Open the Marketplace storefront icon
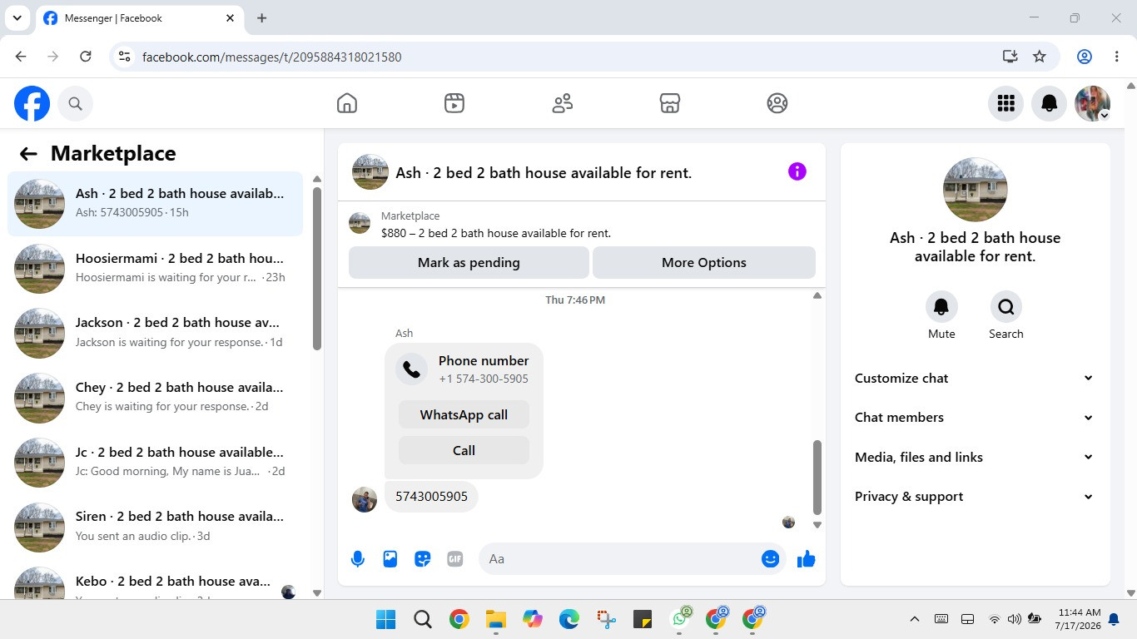Screen dimensions: 1137x639 tap(670, 103)
